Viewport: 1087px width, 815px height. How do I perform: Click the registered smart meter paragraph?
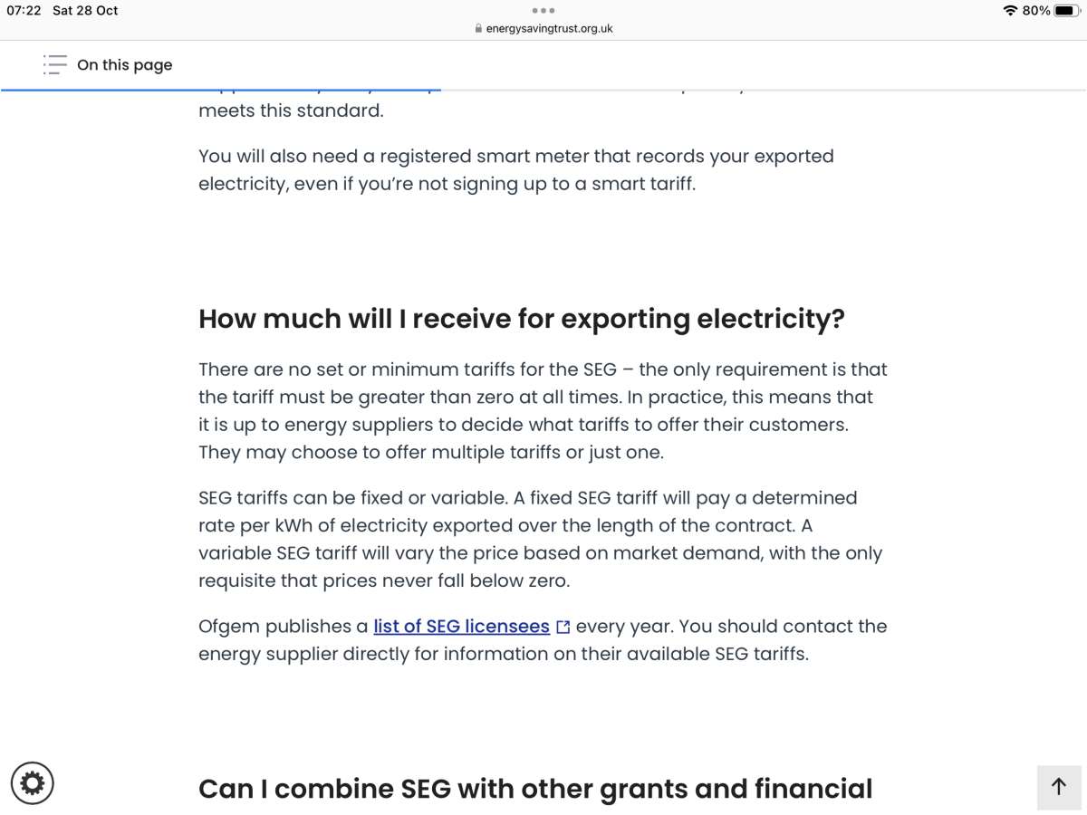point(516,169)
